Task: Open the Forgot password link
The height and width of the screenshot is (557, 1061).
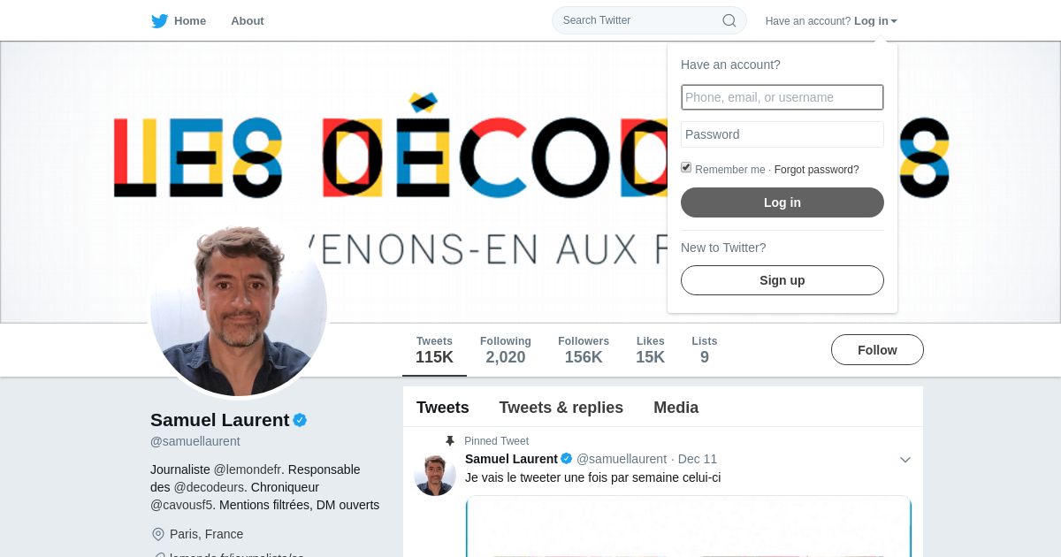Action: coord(817,170)
